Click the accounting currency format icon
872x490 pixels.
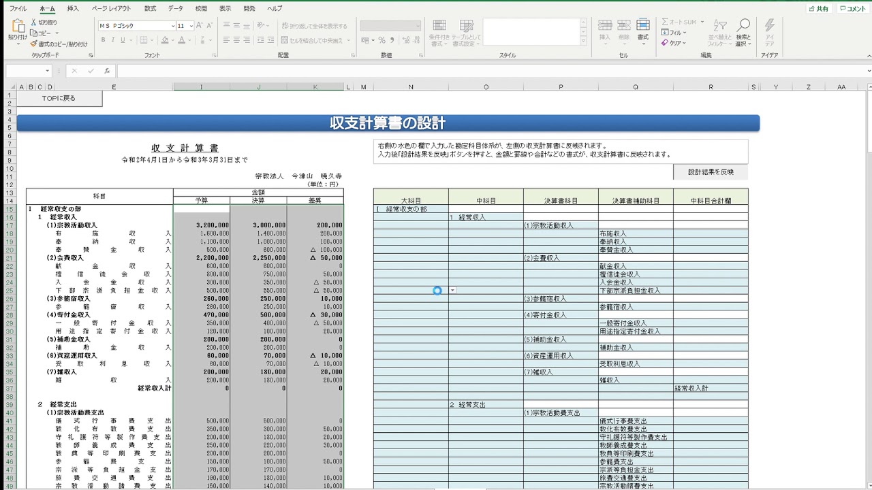[365, 40]
